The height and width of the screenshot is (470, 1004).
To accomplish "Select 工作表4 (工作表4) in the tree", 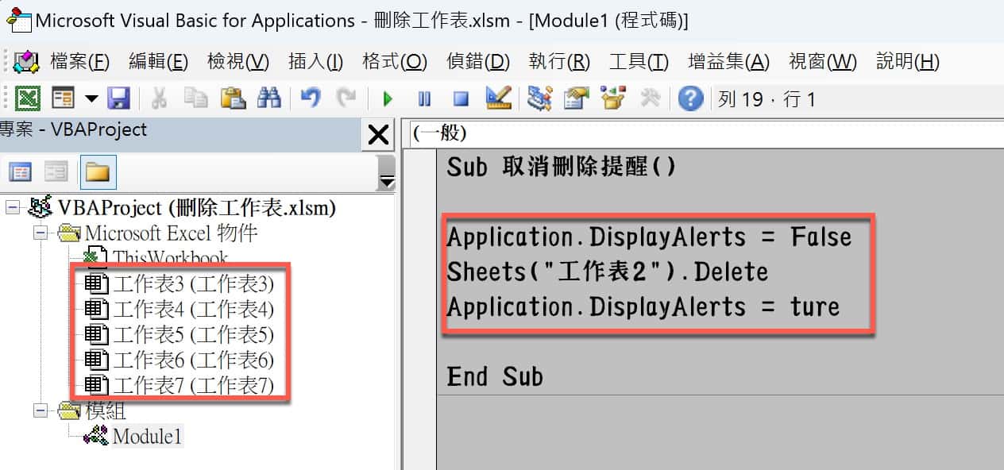I will [193, 309].
